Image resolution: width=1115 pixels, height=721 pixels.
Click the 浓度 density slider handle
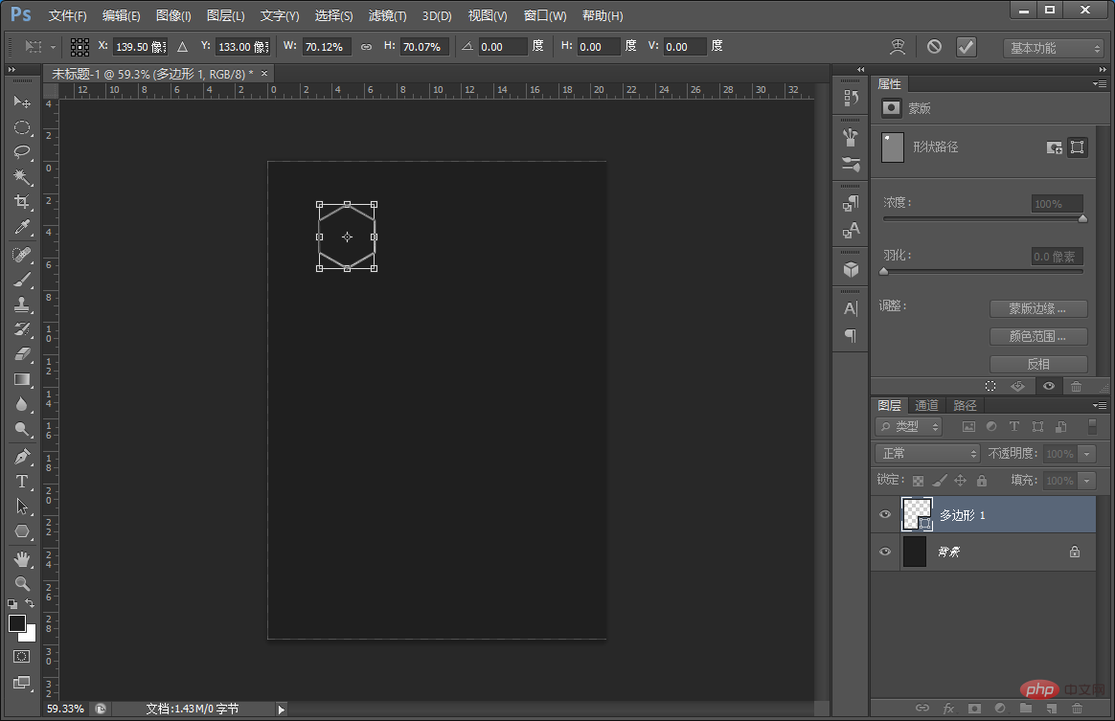point(1083,219)
